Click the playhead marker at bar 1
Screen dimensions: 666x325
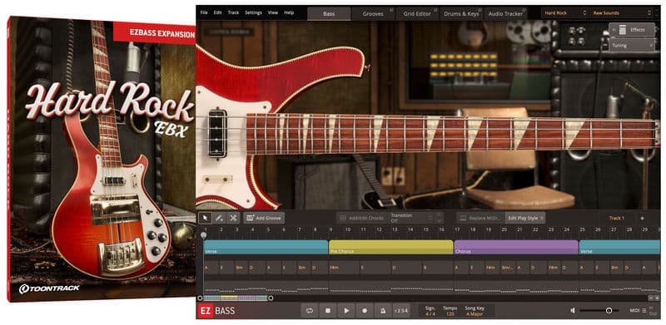tap(203, 234)
